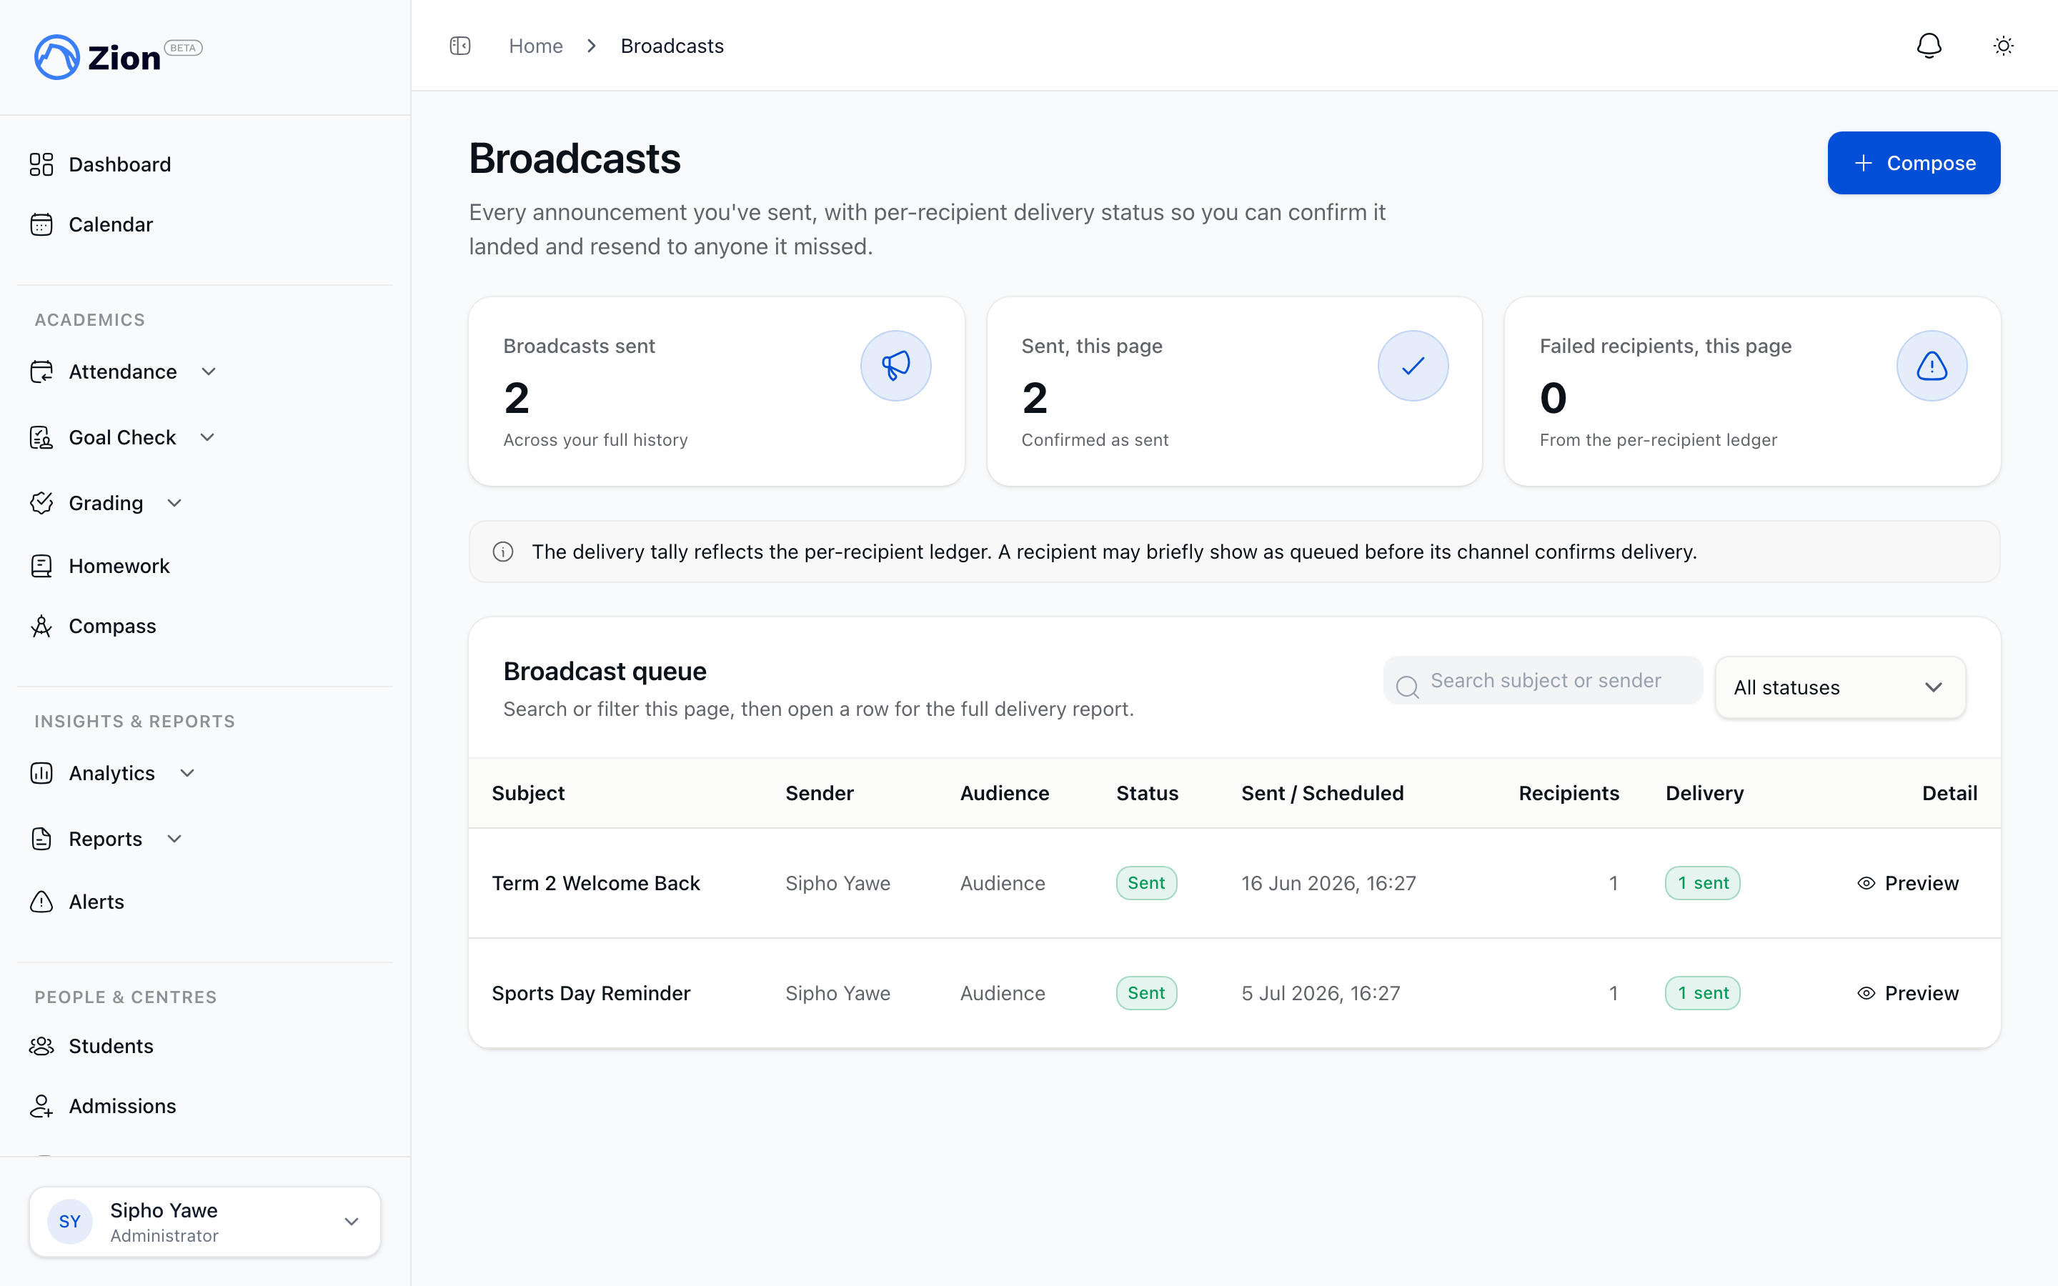Viewport: 2058px width, 1286px height.
Task: Click the Homework book icon
Action: [41, 566]
